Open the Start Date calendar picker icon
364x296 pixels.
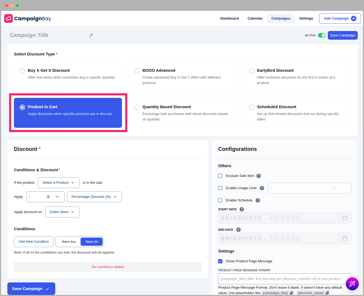[345, 218]
